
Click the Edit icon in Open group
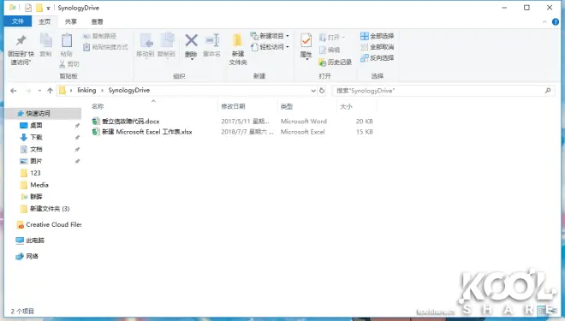tap(323, 50)
